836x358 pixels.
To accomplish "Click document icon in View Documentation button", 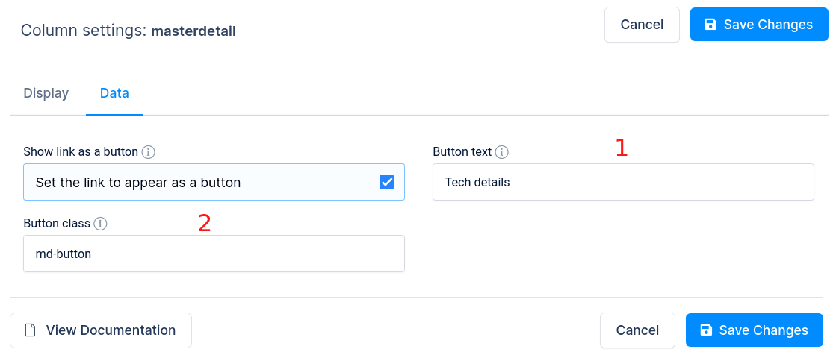I will click(31, 330).
